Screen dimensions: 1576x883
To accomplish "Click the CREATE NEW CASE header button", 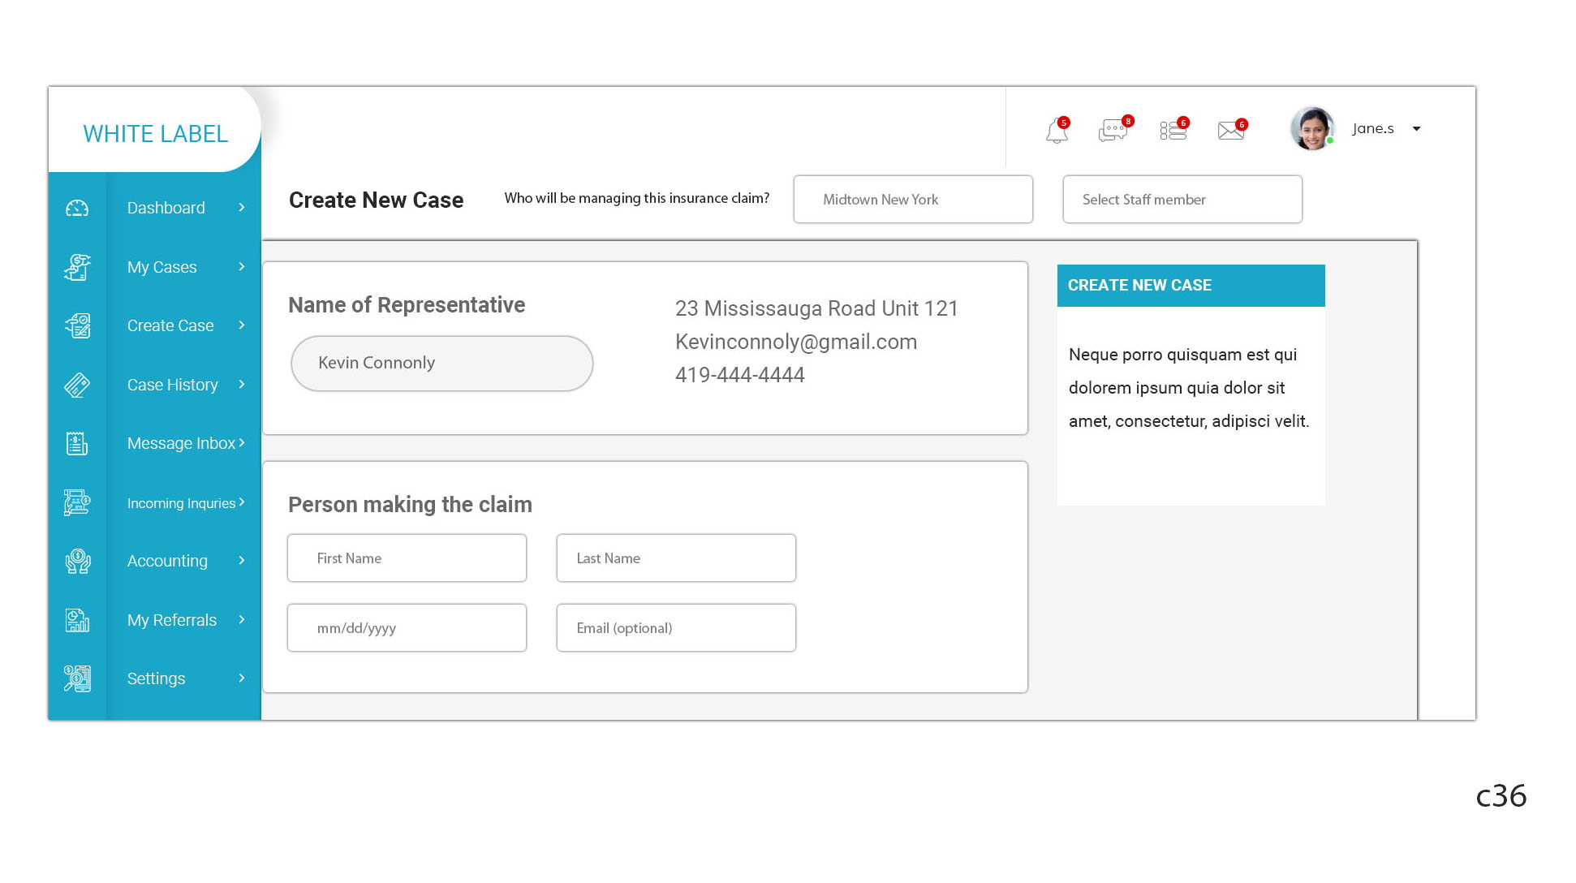I will (x=1190, y=286).
